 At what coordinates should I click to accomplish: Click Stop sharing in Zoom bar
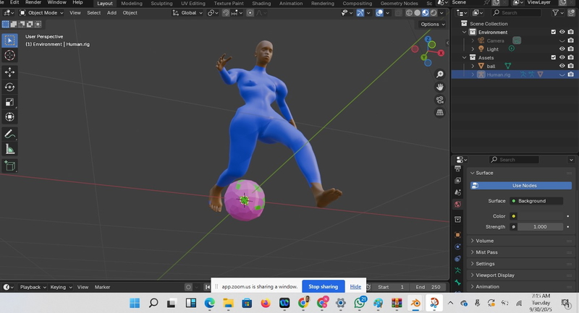coord(324,286)
